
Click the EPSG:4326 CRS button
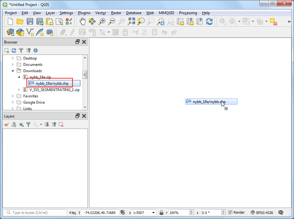coord(263,213)
